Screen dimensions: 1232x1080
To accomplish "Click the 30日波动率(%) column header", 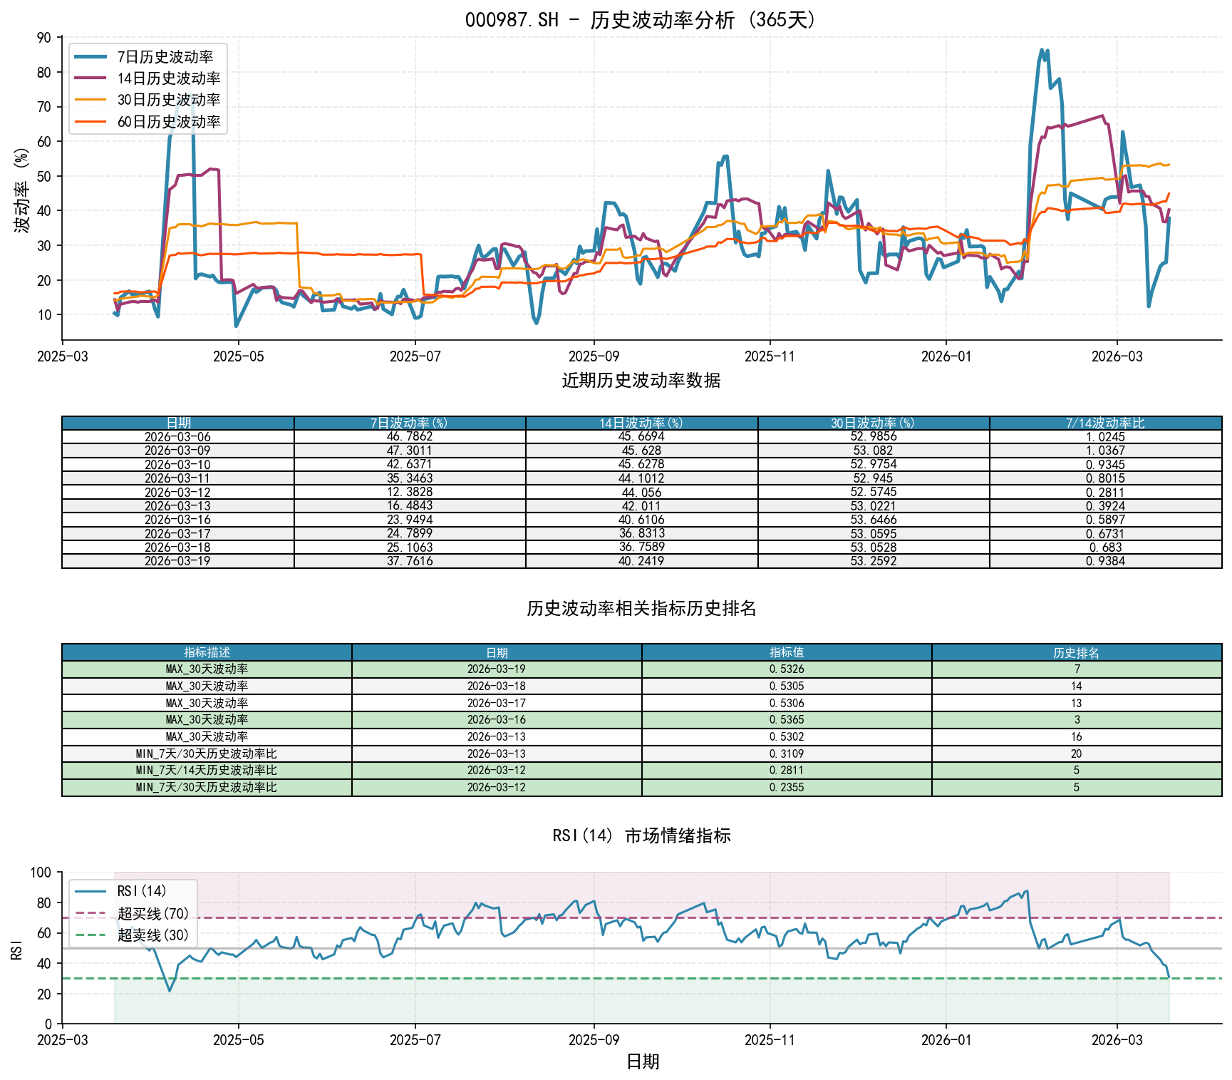I will tap(873, 423).
